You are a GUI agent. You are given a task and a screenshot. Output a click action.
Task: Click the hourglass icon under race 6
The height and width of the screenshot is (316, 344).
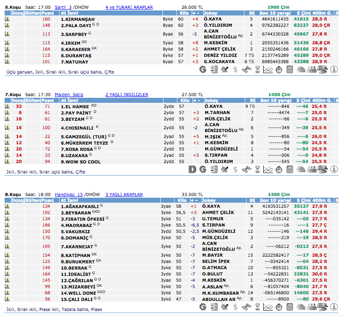pyautogui.click(x=257, y=70)
